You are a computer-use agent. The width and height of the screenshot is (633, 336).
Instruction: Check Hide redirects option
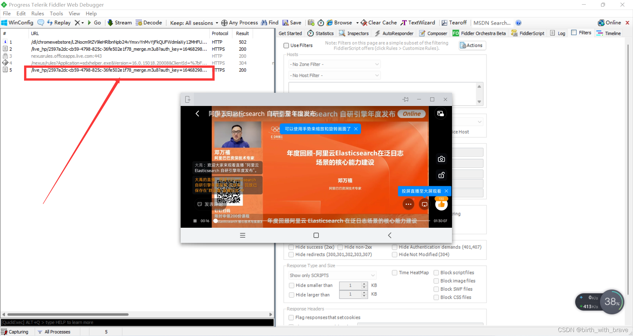coord(291,255)
